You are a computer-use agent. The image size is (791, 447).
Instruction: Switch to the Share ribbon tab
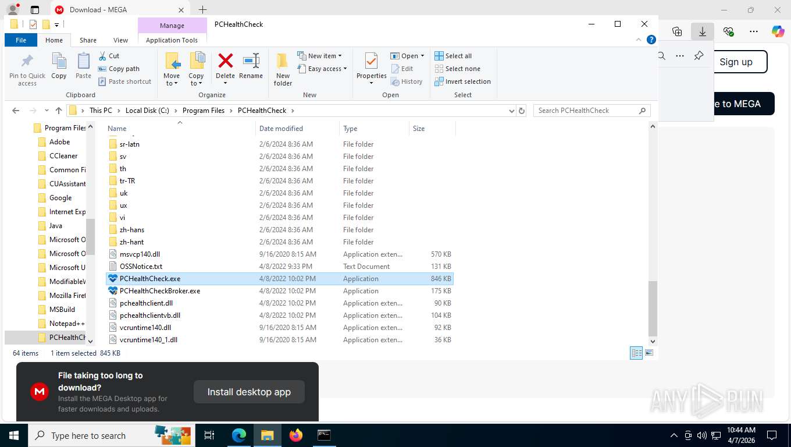click(88, 40)
